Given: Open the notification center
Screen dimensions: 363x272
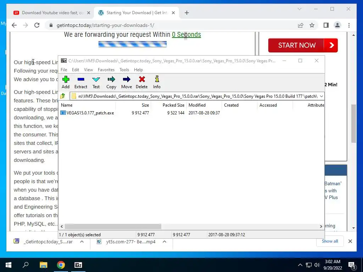Looking at the screenshot, I should [352, 265].
